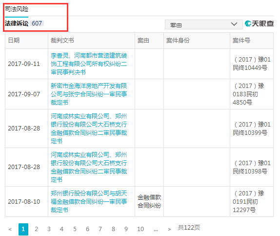Click the 日期 column header

point(14,41)
